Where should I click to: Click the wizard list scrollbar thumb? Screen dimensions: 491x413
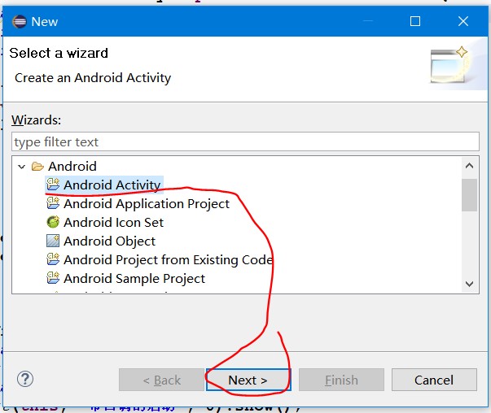(x=469, y=195)
